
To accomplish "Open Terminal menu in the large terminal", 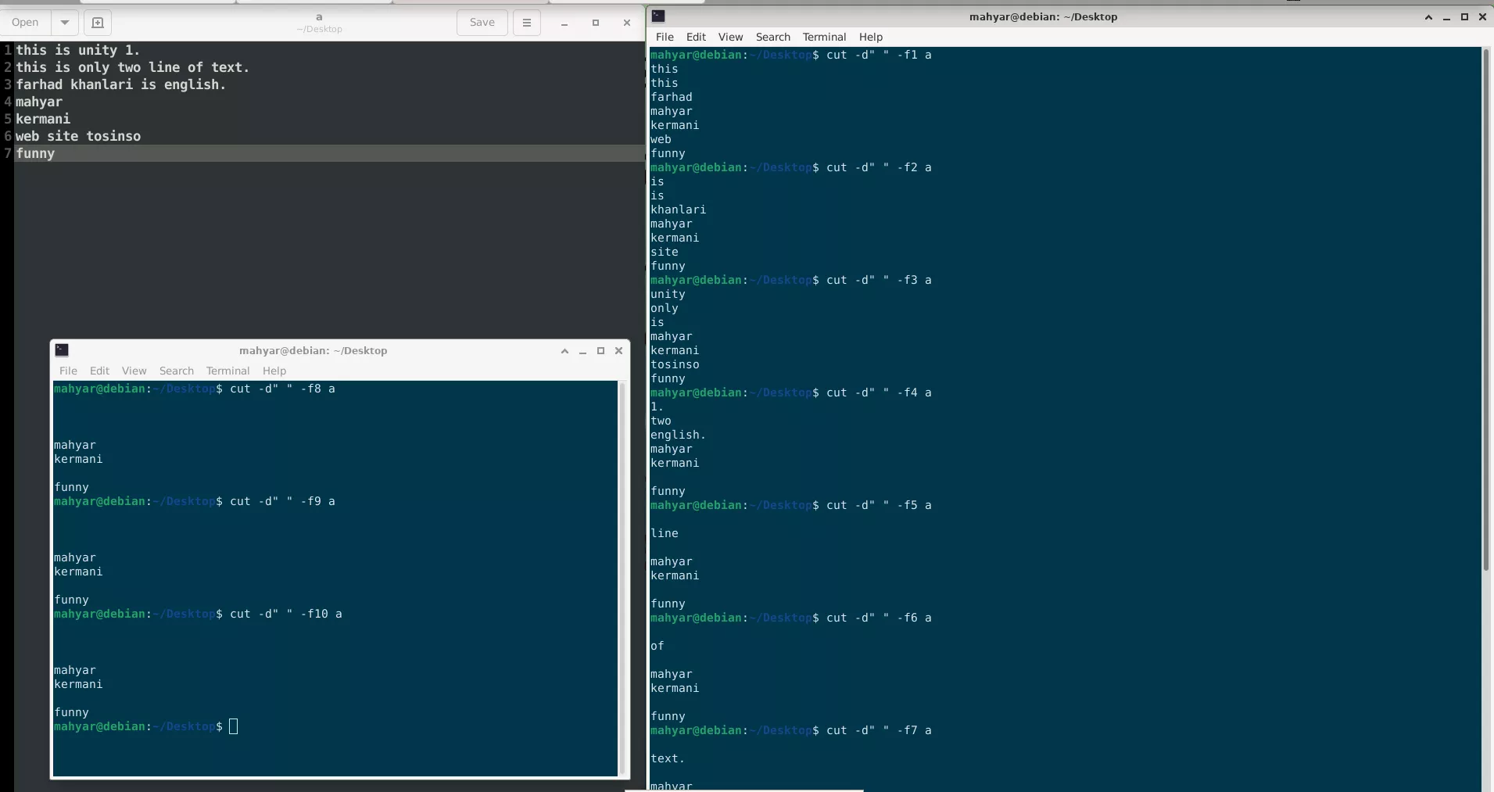I will click(824, 37).
